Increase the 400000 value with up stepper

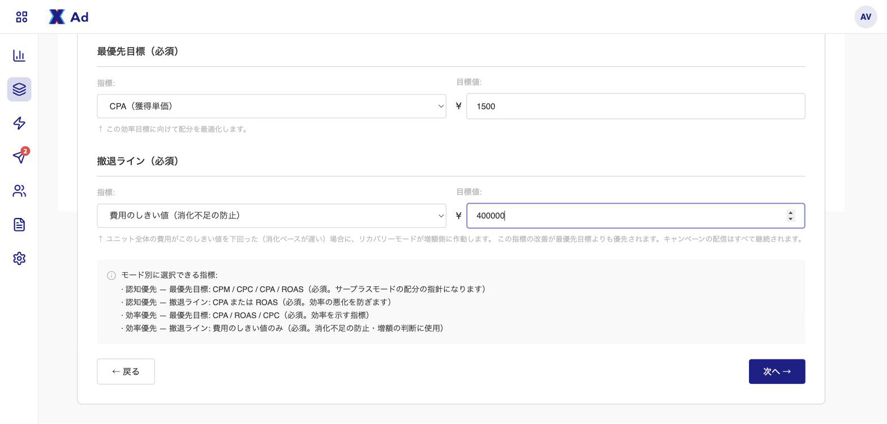tap(790, 213)
